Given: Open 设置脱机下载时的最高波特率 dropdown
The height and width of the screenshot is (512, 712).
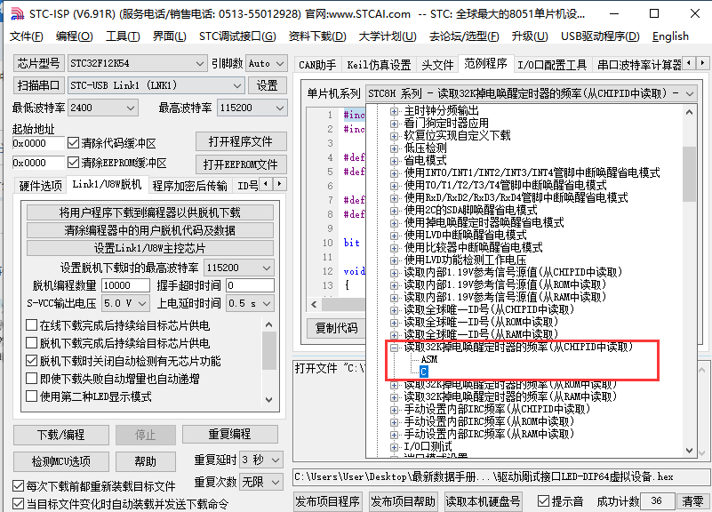Looking at the screenshot, I should (239, 268).
